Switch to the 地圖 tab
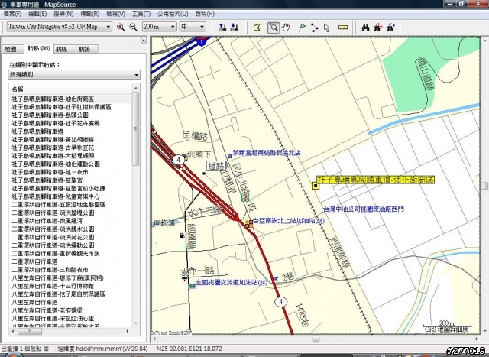 [x=11, y=49]
